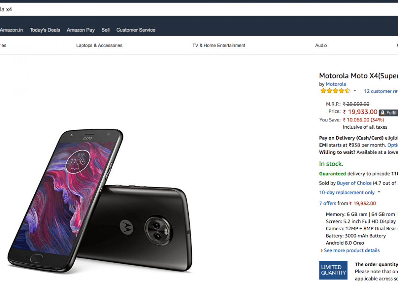Select the TV & Home Entertainment tab
Screen dimensions: 398x298
point(219,46)
